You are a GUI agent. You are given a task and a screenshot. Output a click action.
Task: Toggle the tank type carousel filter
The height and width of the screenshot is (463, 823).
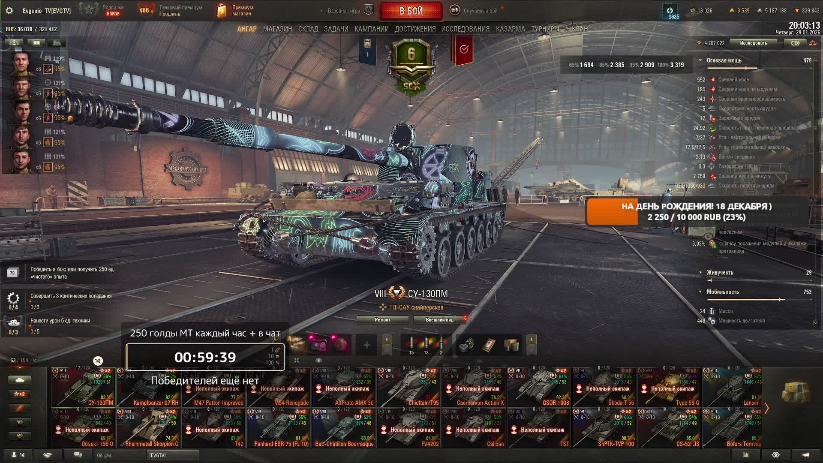tap(20, 380)
